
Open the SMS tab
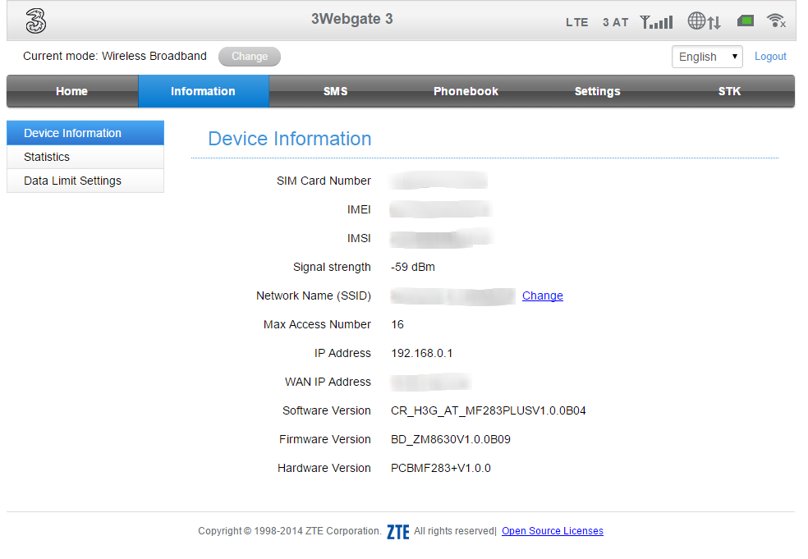pyautogui.click(x=335, y=91)
